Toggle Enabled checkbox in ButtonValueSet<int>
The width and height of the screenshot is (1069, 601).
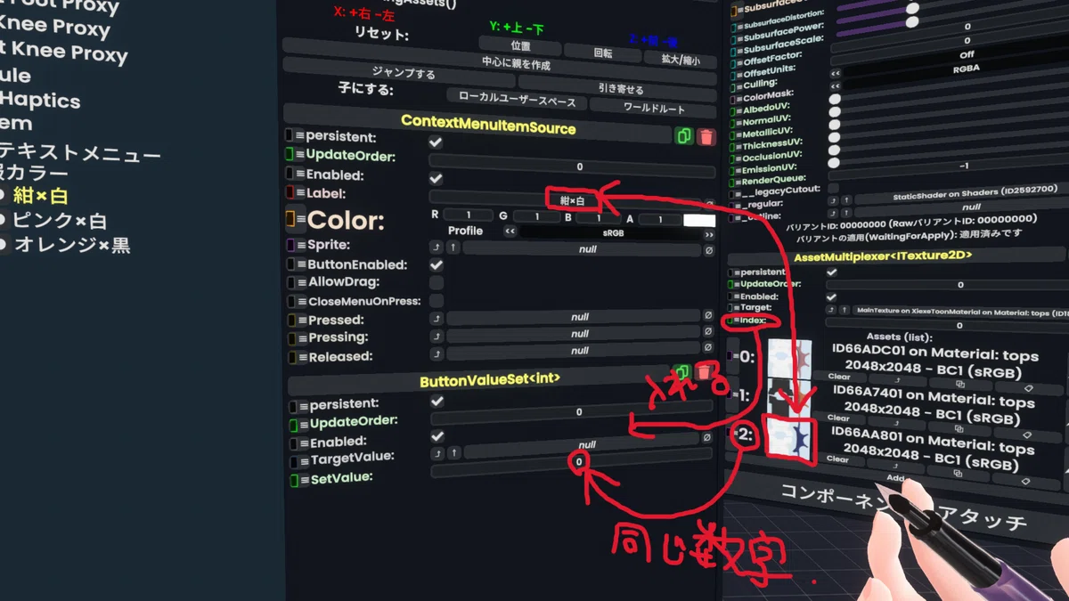click(437, 436)
